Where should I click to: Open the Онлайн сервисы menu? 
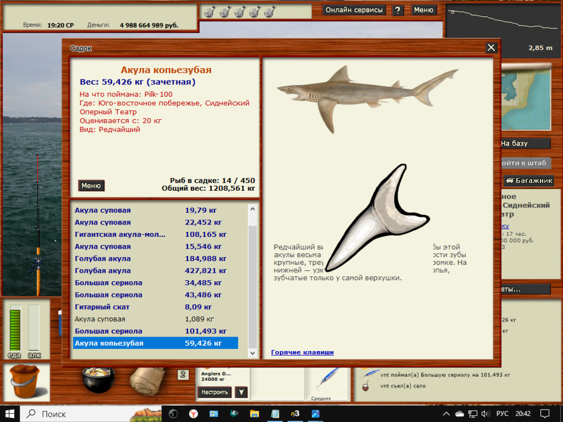click(354, 10)
